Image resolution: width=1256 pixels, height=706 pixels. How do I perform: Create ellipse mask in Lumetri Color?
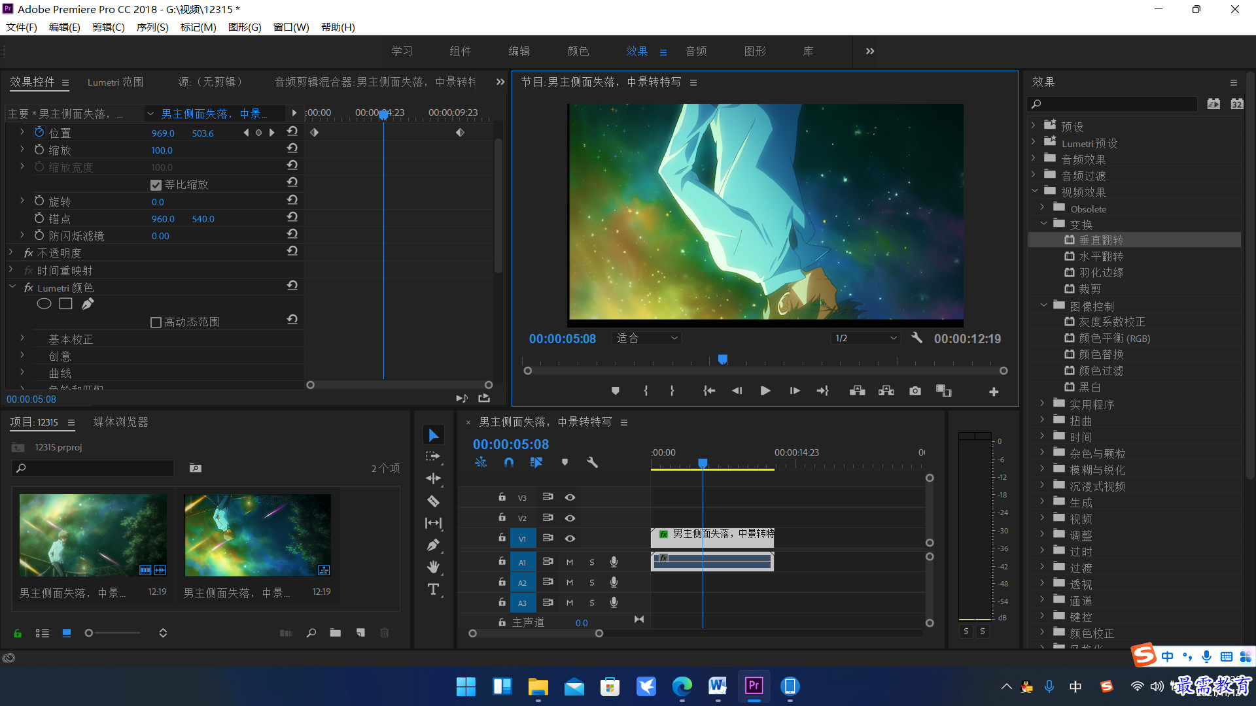[x=44, y=304]
